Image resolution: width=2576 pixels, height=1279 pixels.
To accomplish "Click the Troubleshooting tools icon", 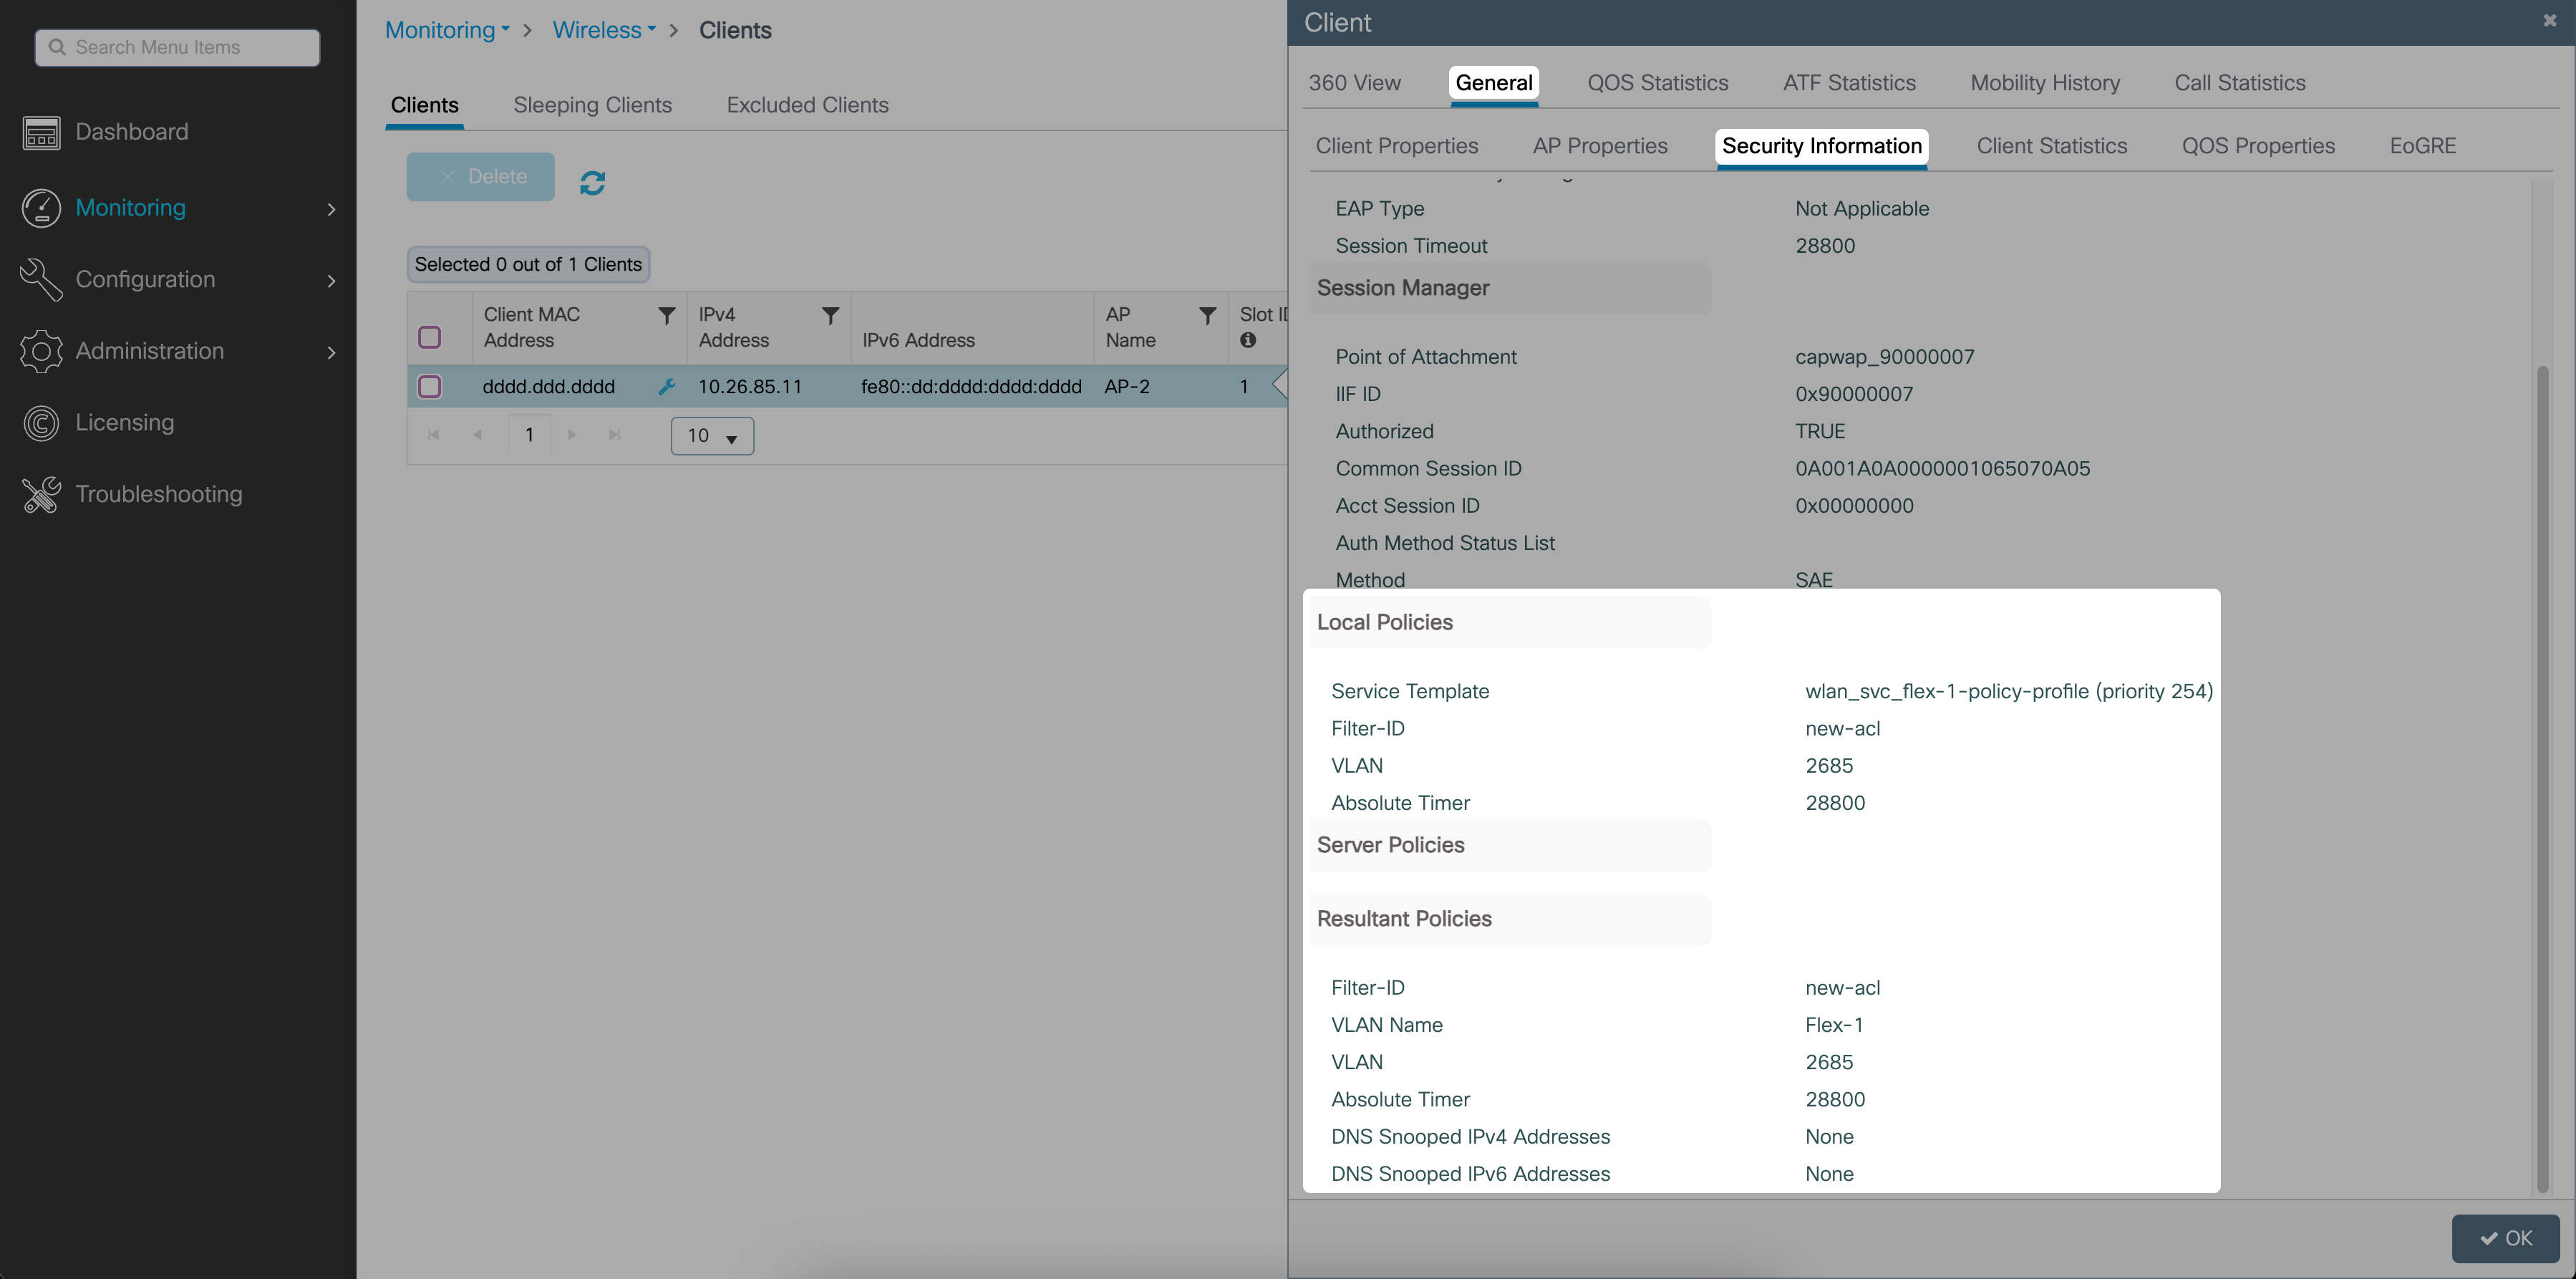I will [41, 495].
